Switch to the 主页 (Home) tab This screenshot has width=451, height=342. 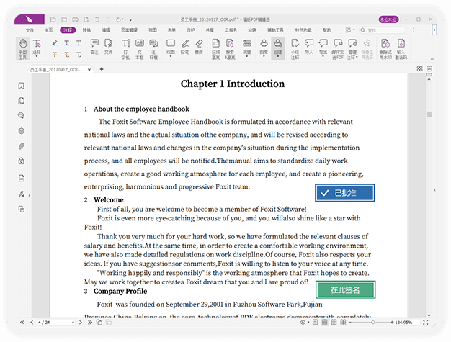(x=48, y=30)
